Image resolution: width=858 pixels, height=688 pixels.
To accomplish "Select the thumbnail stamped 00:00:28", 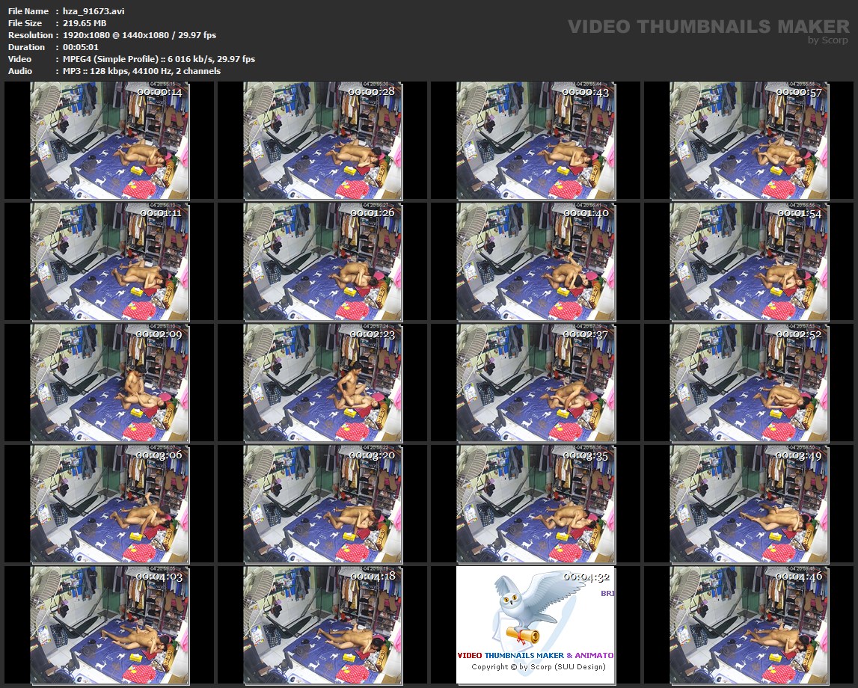I will point(322,141).
